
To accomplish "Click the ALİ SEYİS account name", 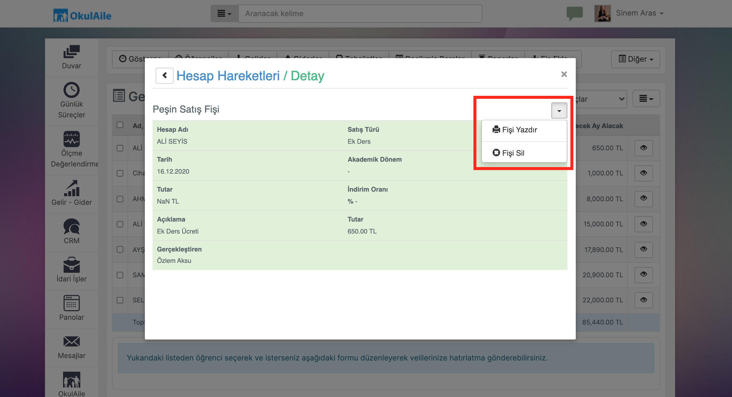I will pyautogui.click(x=172, y=141).
